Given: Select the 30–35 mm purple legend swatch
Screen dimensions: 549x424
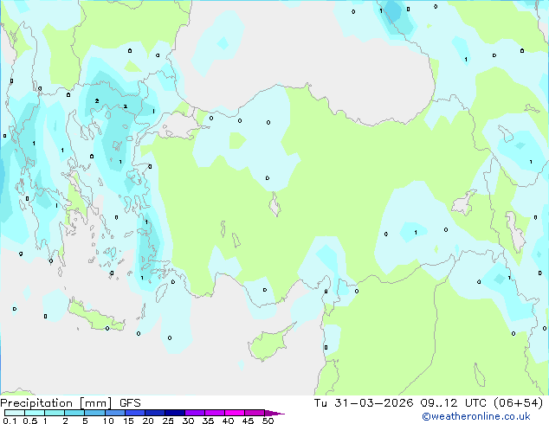Looking at the screenshot, I should pyautogui.click(x=195, y=413).
